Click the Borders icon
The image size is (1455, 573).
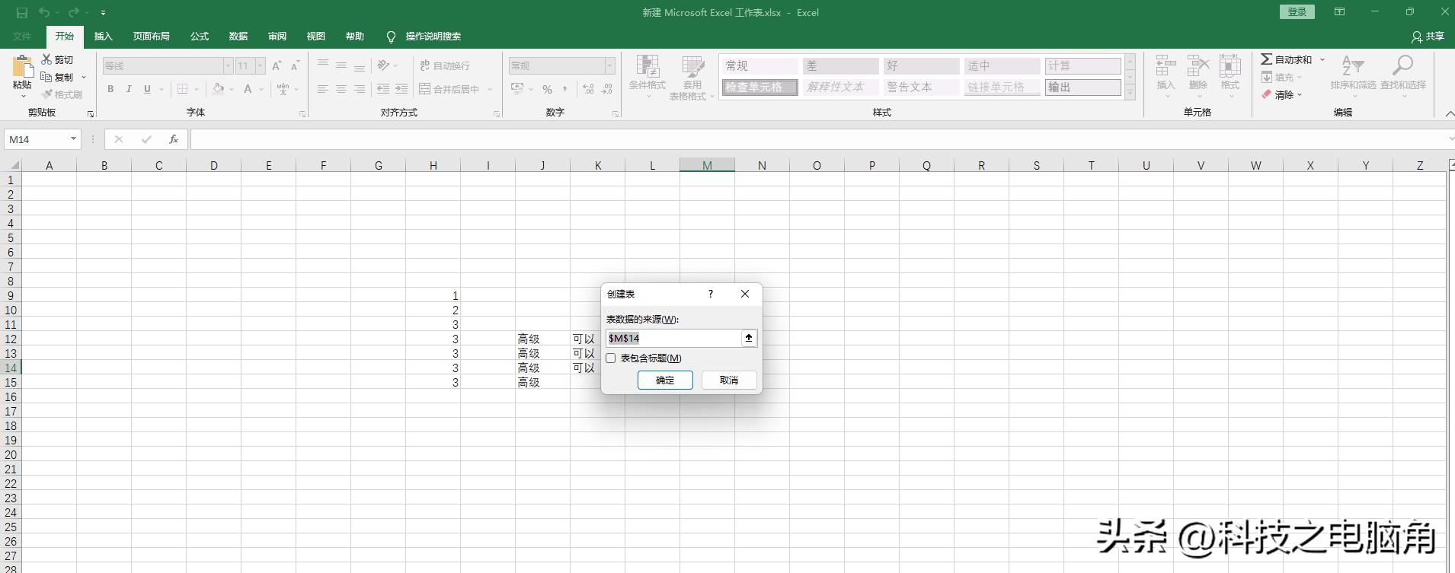tap(182, 89)
